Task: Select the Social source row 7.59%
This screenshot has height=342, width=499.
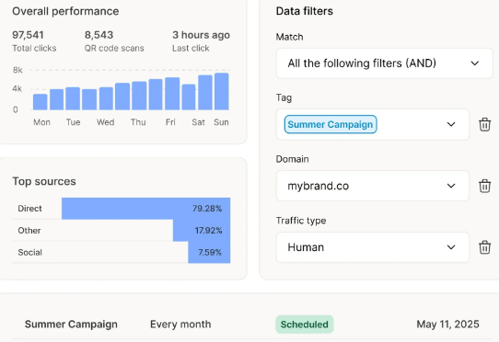Action: coord(122,253)
